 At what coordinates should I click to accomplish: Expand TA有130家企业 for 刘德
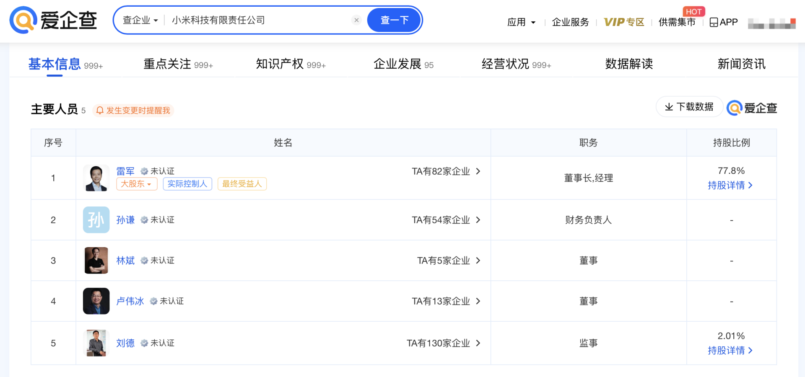coord(443,343)
